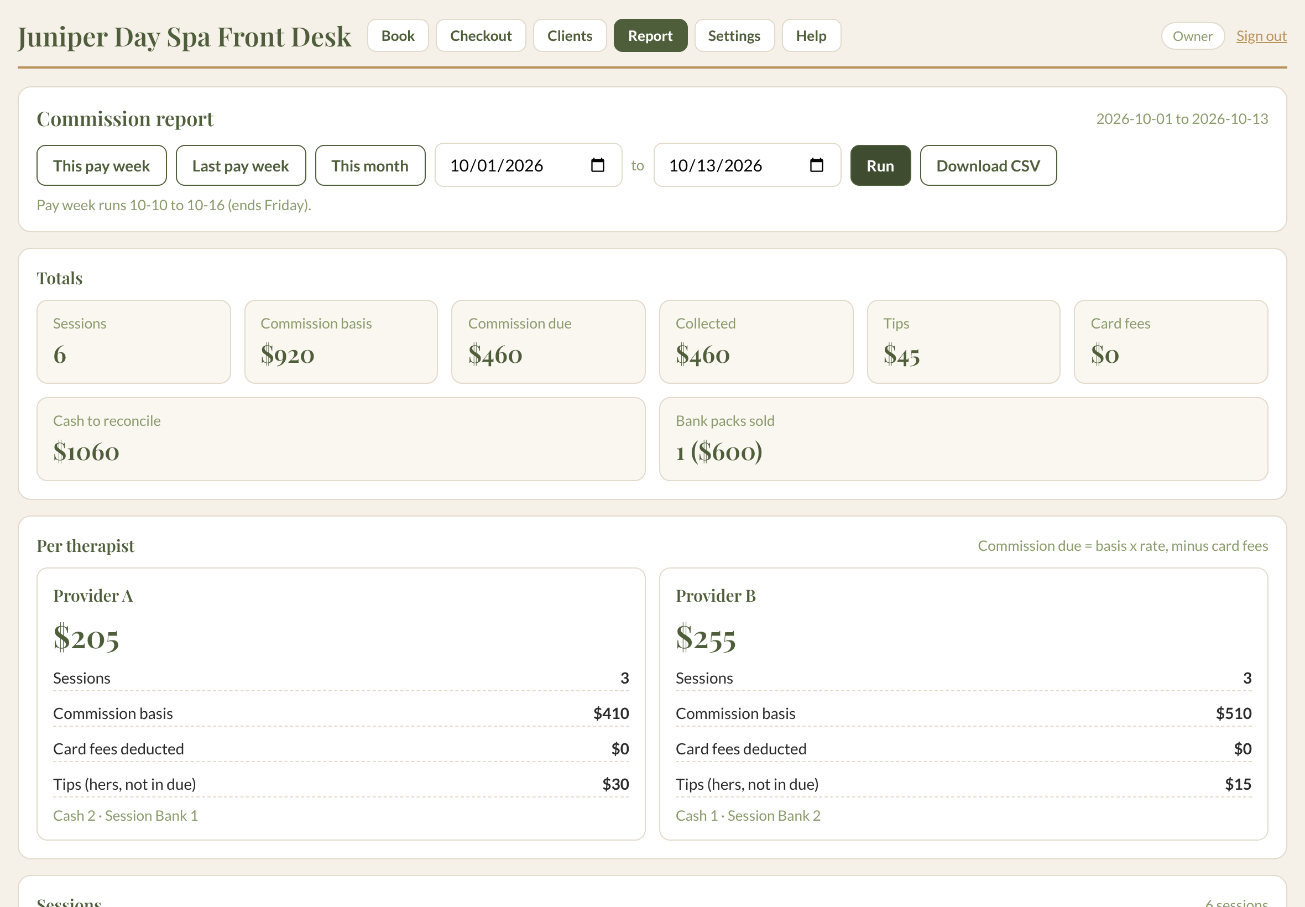The height and width of the screenshot is (907, 1305).
Task: Click the Cash to reconcile $1060 card
Action: click(x=341, y=439)
